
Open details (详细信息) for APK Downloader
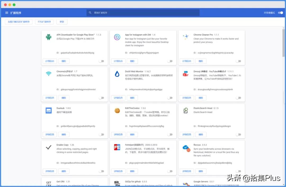[x=50, y=61]
